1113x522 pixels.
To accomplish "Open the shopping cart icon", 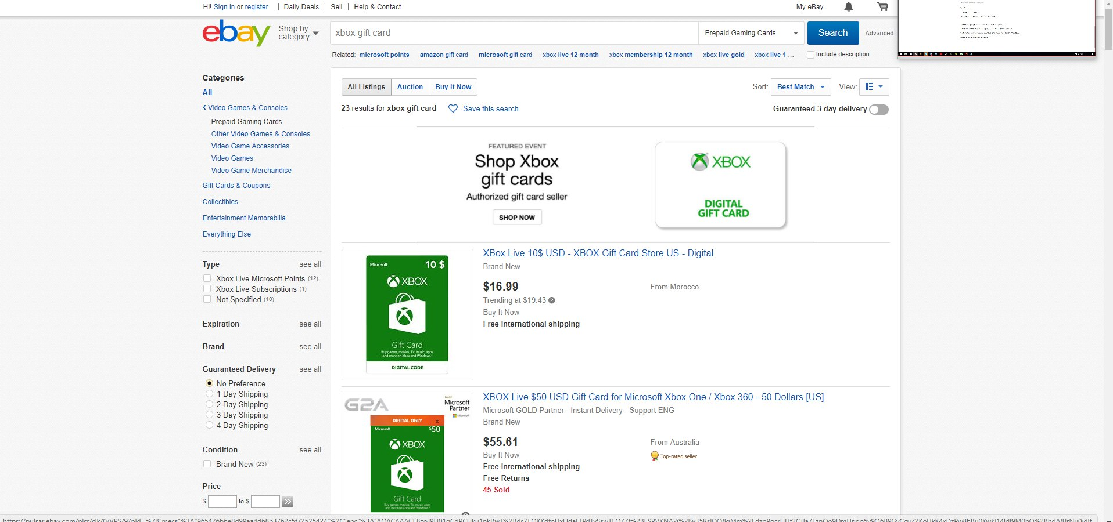I will (x=882, y=7).
